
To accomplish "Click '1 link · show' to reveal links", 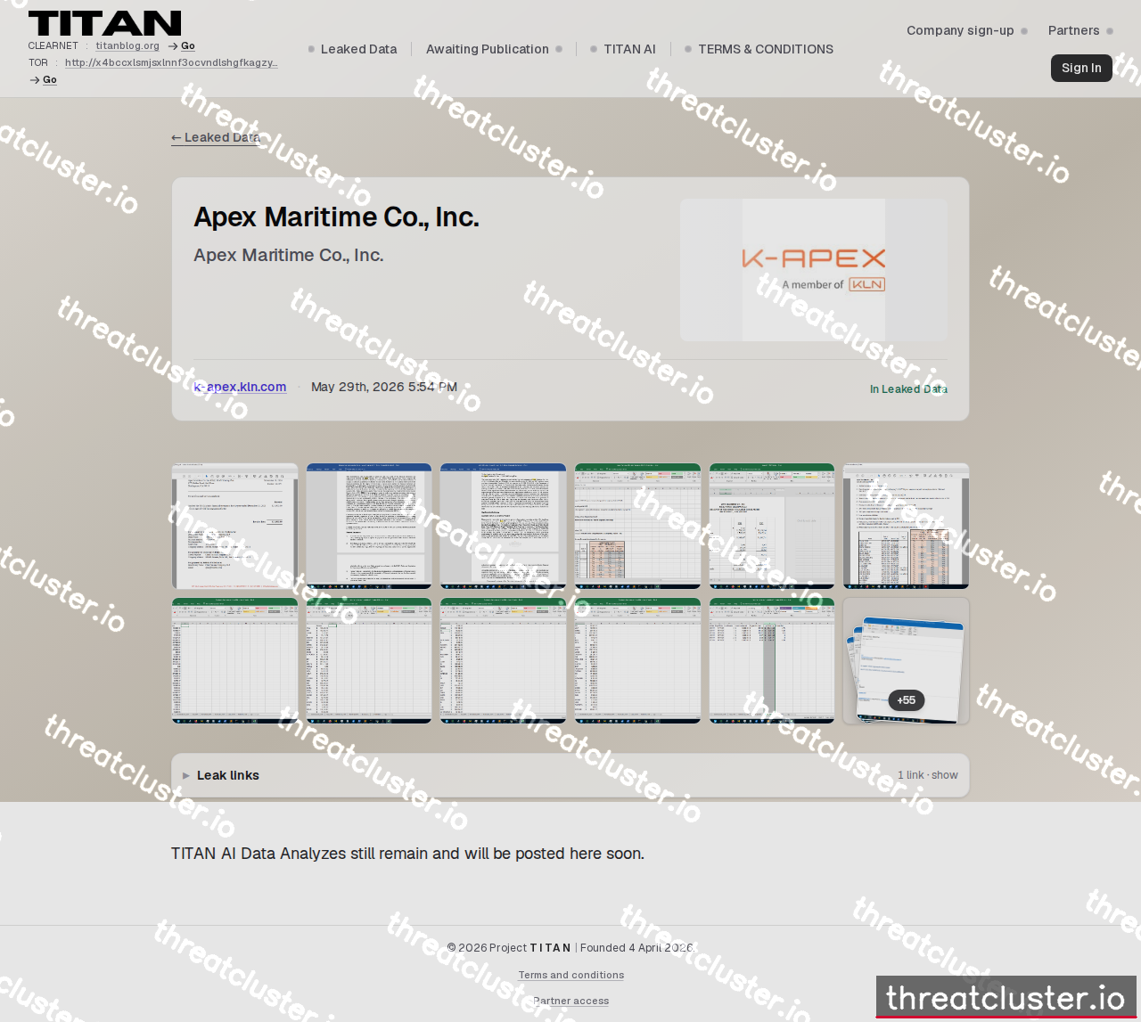I will pyautogui.click(x=928, y=775).
